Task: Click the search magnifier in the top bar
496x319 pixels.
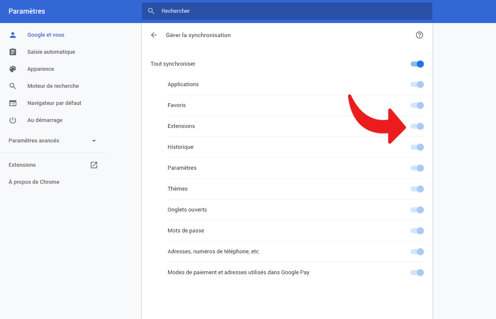Action: coord(151,11)
